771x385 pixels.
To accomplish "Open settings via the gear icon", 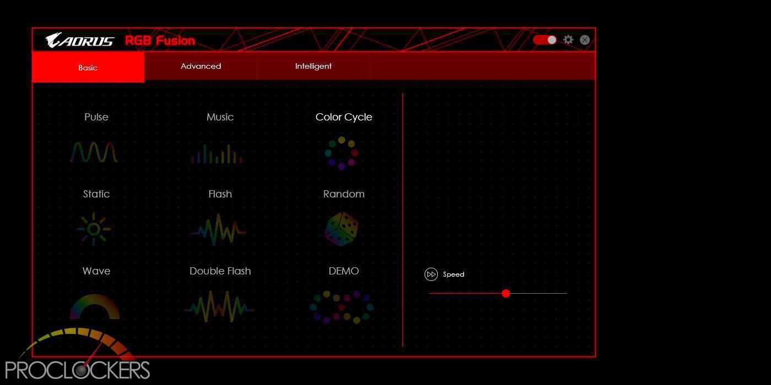I will 568,40.
